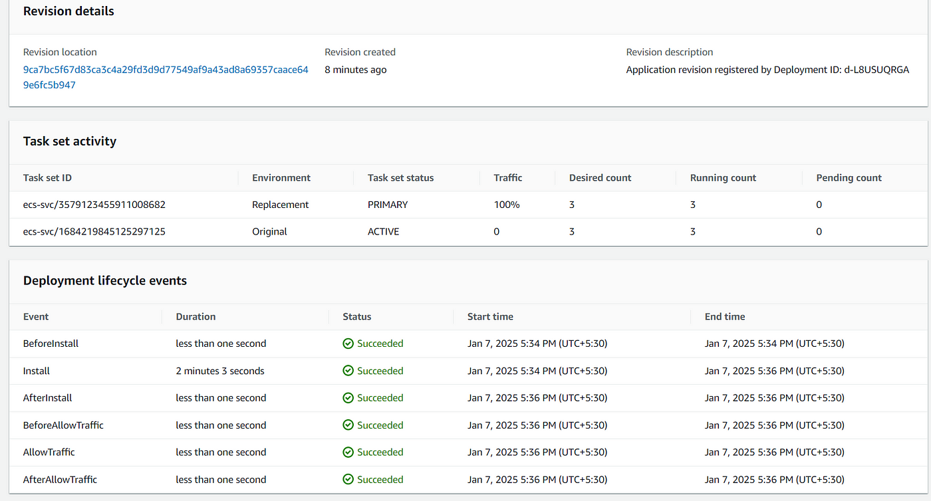Screen dimensions: 931x501
Task: Click the Replacement environment cell
Action: point(281,205)
